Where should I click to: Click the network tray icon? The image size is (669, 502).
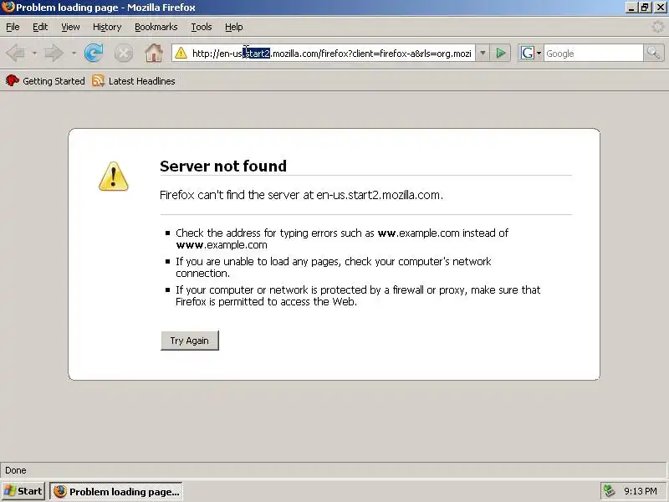tap(609, 491)
